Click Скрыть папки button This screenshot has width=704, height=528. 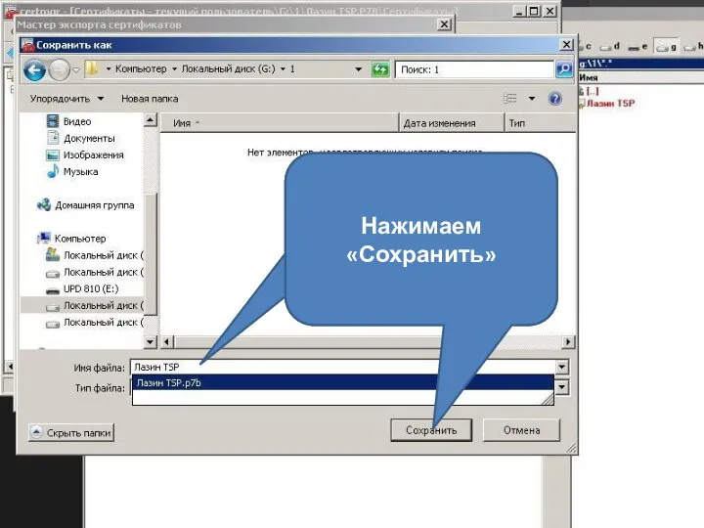point(71,433)
